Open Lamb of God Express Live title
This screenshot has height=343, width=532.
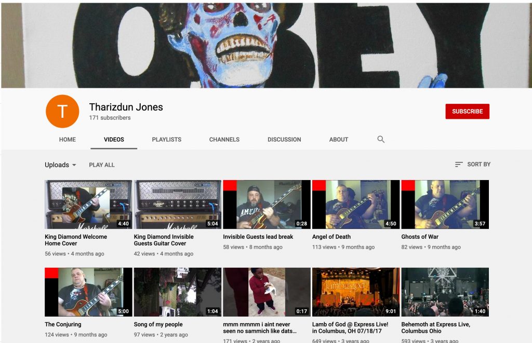tap(350, 328)
